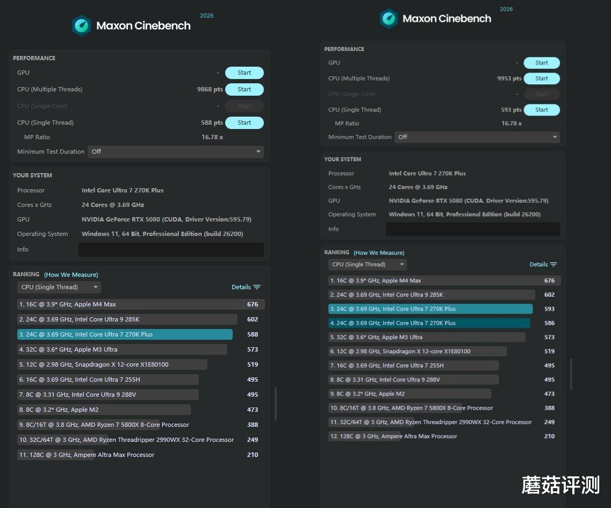
Task: Click the Cinebench logo icon in left window
Action: [x=82, y=26]
